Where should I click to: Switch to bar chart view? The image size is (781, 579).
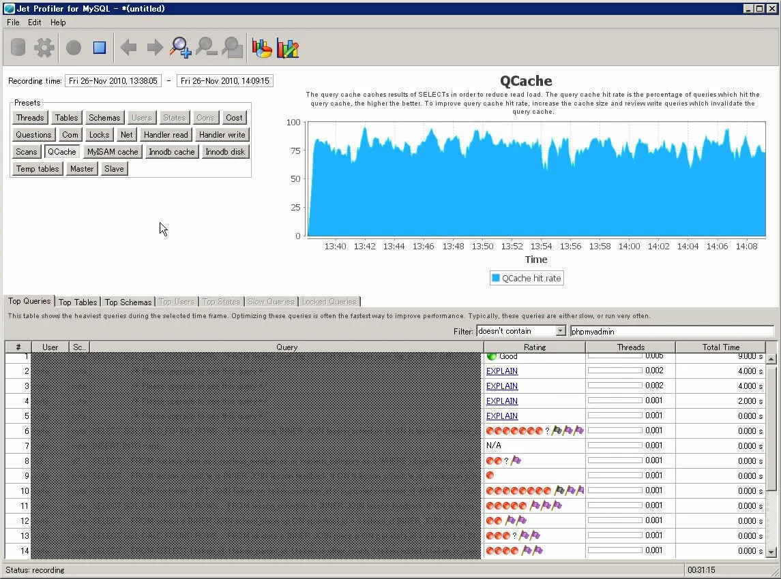[287, 47]
